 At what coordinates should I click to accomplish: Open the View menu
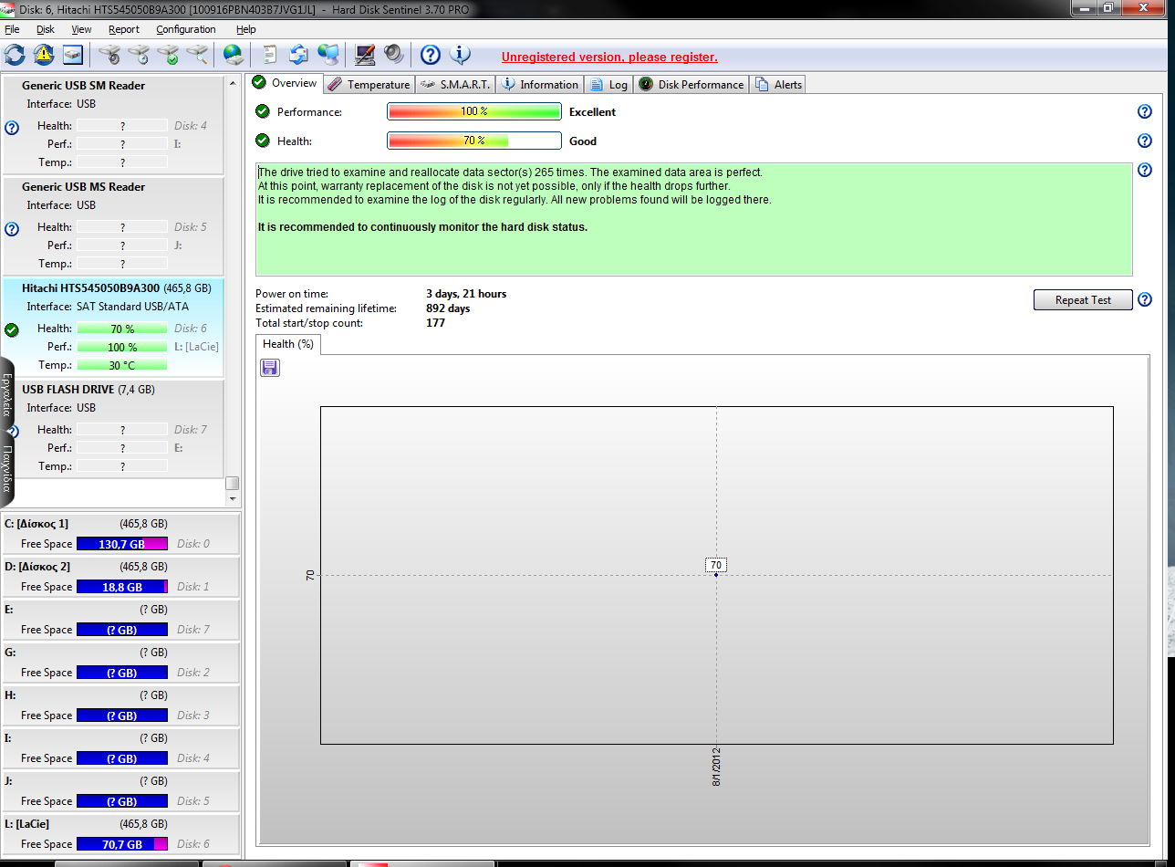(x=81, y=29)
